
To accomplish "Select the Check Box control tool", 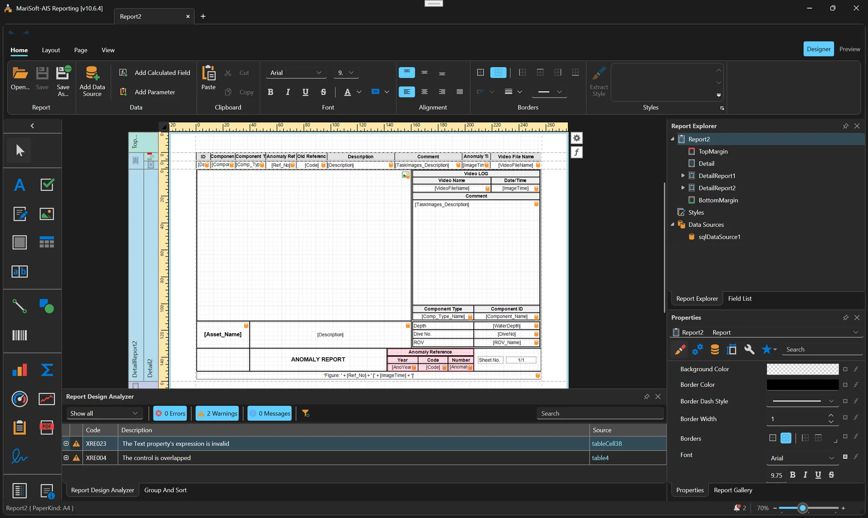I will [x=47, y=185].
